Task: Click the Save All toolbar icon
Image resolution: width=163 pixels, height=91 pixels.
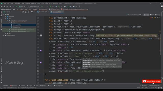Action: pos(4,6)
